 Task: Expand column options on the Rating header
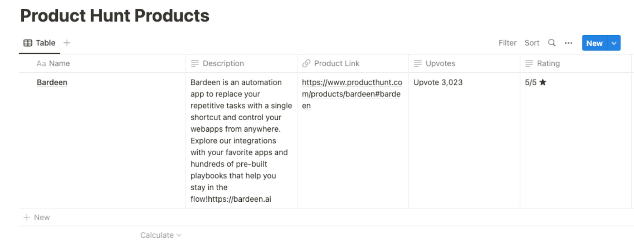pyautogui.click(x=548, y=63)
